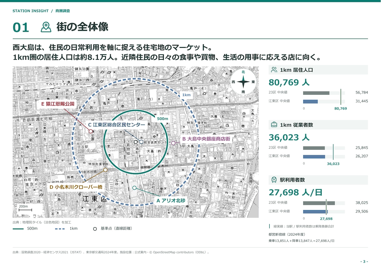This screenshot has width=381, height=269.
Task: Click the 商圏調査 breadcrumb text
Action: [62, 11]
